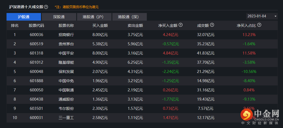The width and height of the screenshot is (283, 128).
Task: Open the 2023-01-04 date dropdown
Action: click(262, 16)
